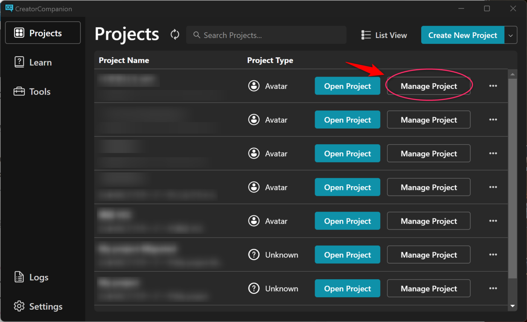Manage the last Unknown-type project

pyautogui.click(x=429, y=289)
